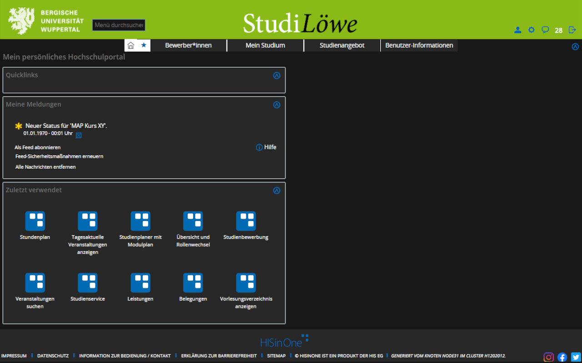Open the Mein Studium menu

pos(265,45)
